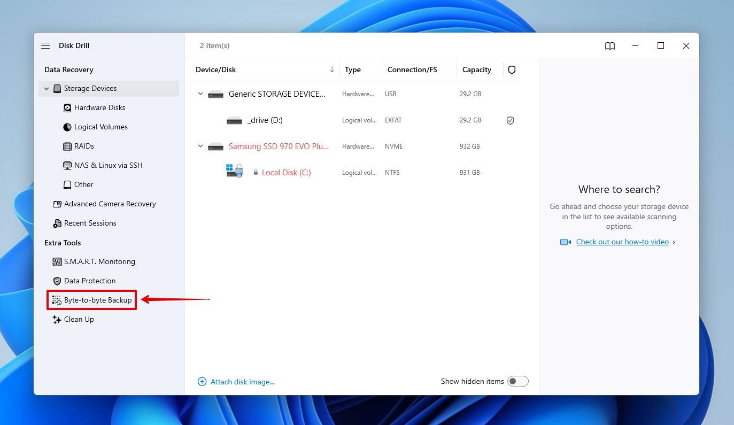Click the EXFAT file system cell
The width and height of the screenshot is (734, 425).
click(x=393, y=120)
